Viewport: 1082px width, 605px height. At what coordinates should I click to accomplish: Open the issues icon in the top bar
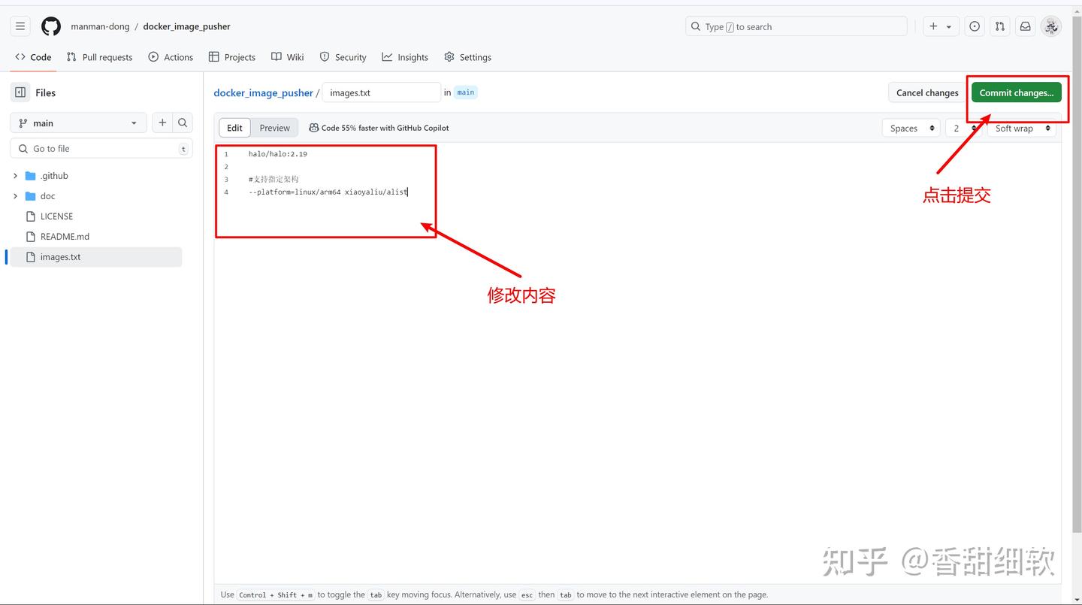pyautogui.click(x=975, y=26)
